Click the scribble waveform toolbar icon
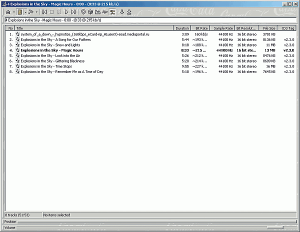 (105, 12)
